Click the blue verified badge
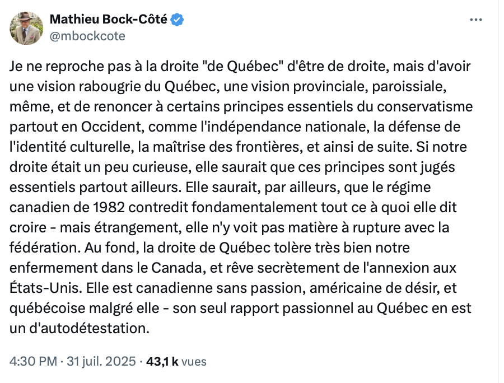Image resolution: width=504 pixels, height=383 pixels. [177, 20]
